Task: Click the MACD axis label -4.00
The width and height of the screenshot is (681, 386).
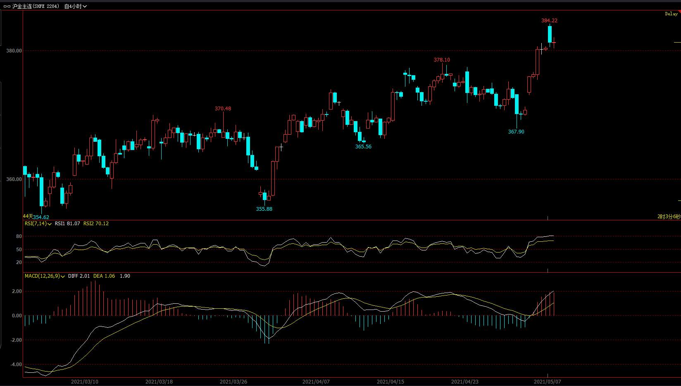Action: (16, 365)
